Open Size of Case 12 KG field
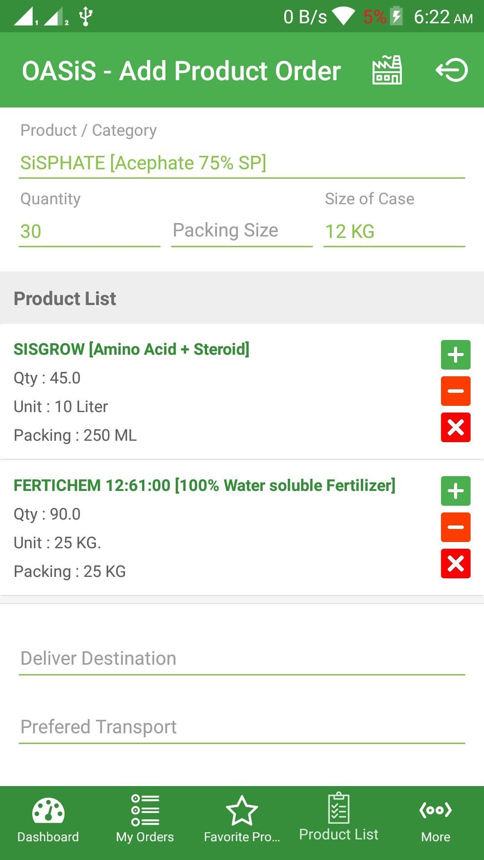The image size is (484, 860). point(394,232)
